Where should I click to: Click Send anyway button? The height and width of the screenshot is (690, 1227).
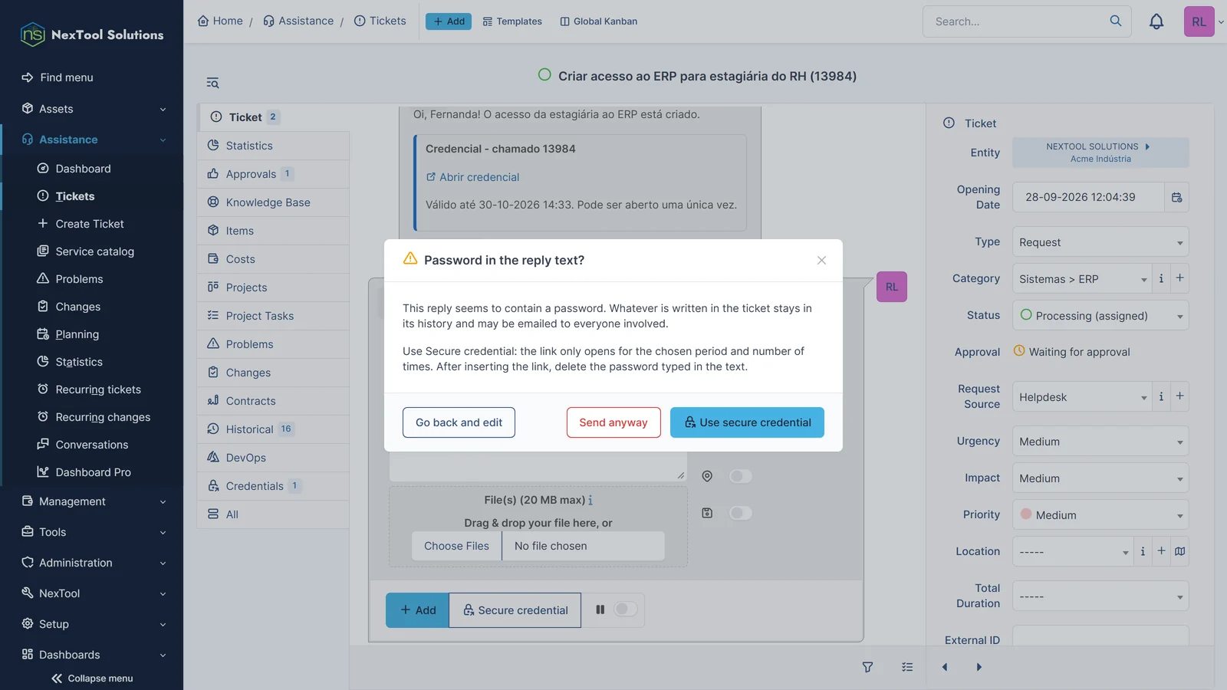613,422
